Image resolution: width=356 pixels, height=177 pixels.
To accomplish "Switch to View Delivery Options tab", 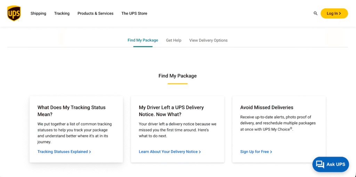I will [208, 41].
